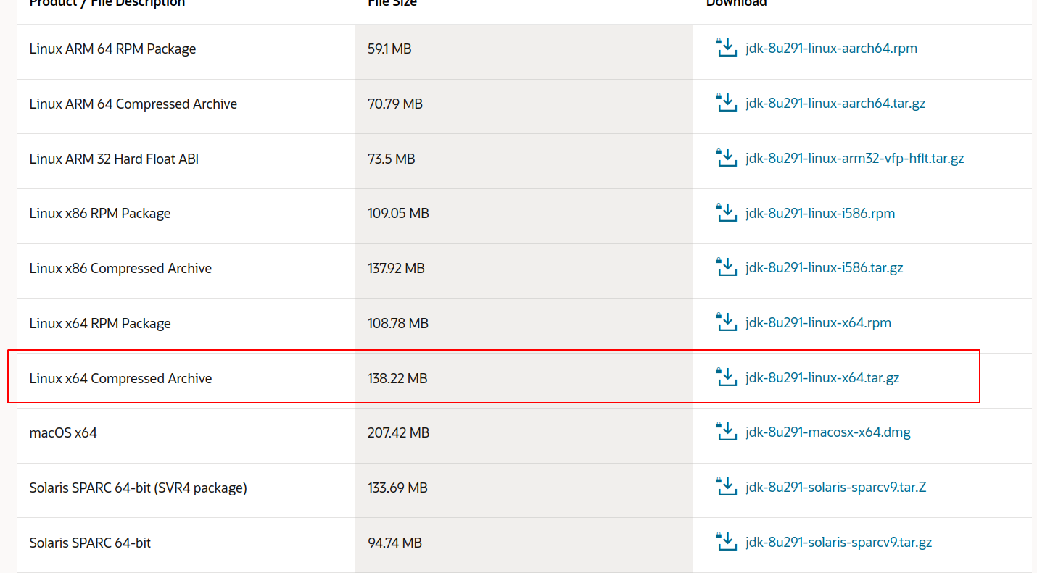This screenshot has height=573, width=1037.
Task: Select the jdk-8u291-linux-x64.rpm link
Action: coord(818,322)
